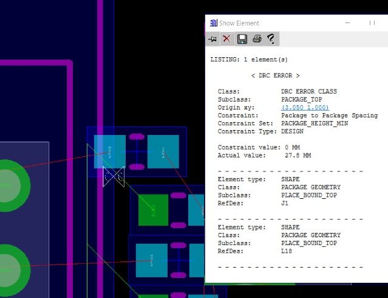Click the magenta oval above upper component center
The height and width of the screenshot is (298, 388).
tap(137, 136)
